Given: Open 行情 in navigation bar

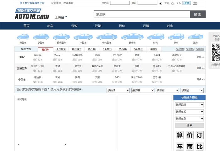Looking at the screenshot, I should click(146, 26).
